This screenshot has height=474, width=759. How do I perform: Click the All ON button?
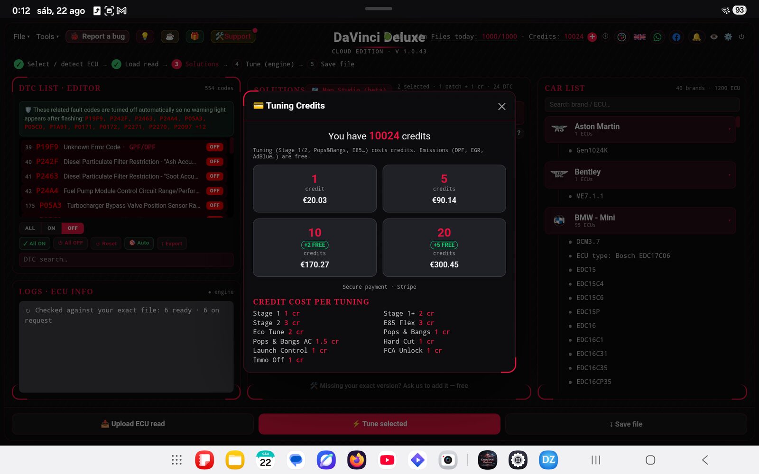point(34,244)
